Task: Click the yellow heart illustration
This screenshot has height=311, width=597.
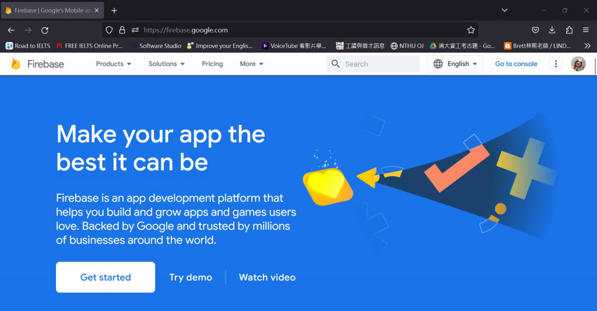Action: 328,186
